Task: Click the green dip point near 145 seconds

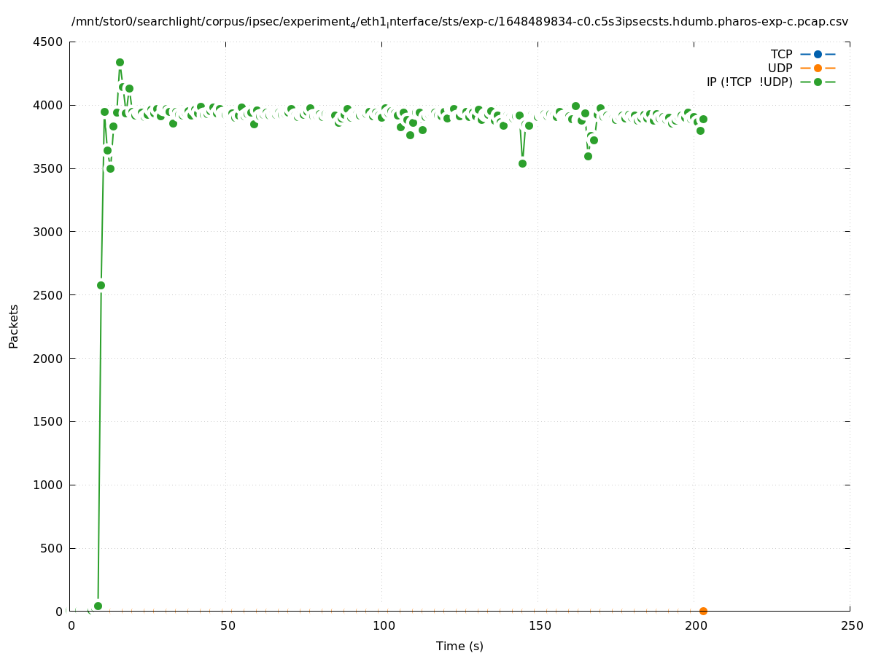Action: point(522,163)
